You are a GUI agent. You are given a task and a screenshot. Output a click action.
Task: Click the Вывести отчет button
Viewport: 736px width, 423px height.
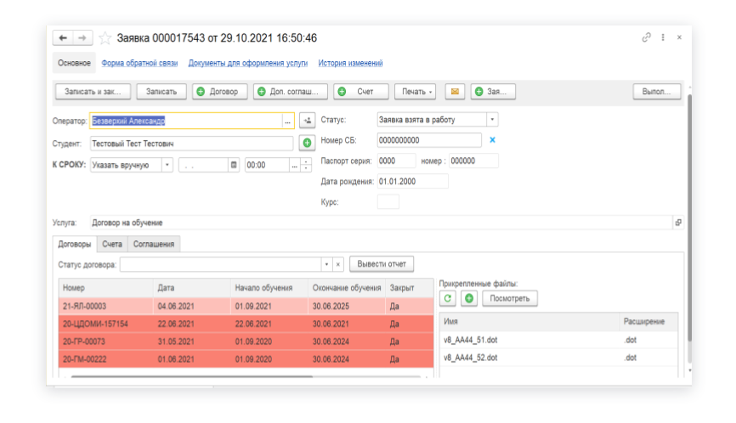click(x=382, y=264)
